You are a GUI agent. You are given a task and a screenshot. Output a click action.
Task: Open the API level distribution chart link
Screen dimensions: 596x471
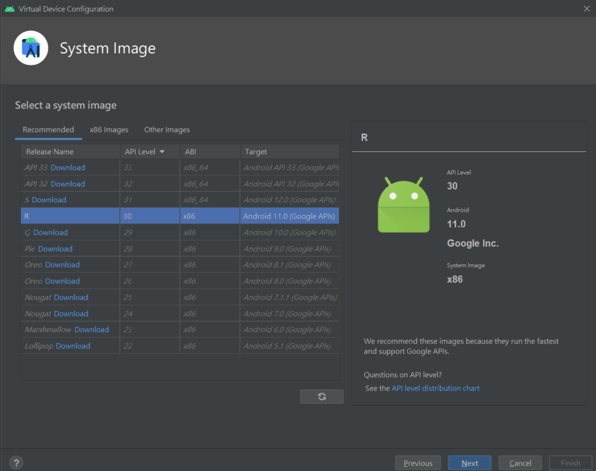tap(436, 389)
